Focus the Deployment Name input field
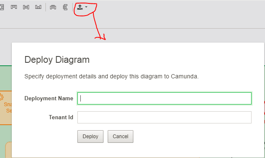This screenshot has height=158, width=265. [x=164, y=99]
